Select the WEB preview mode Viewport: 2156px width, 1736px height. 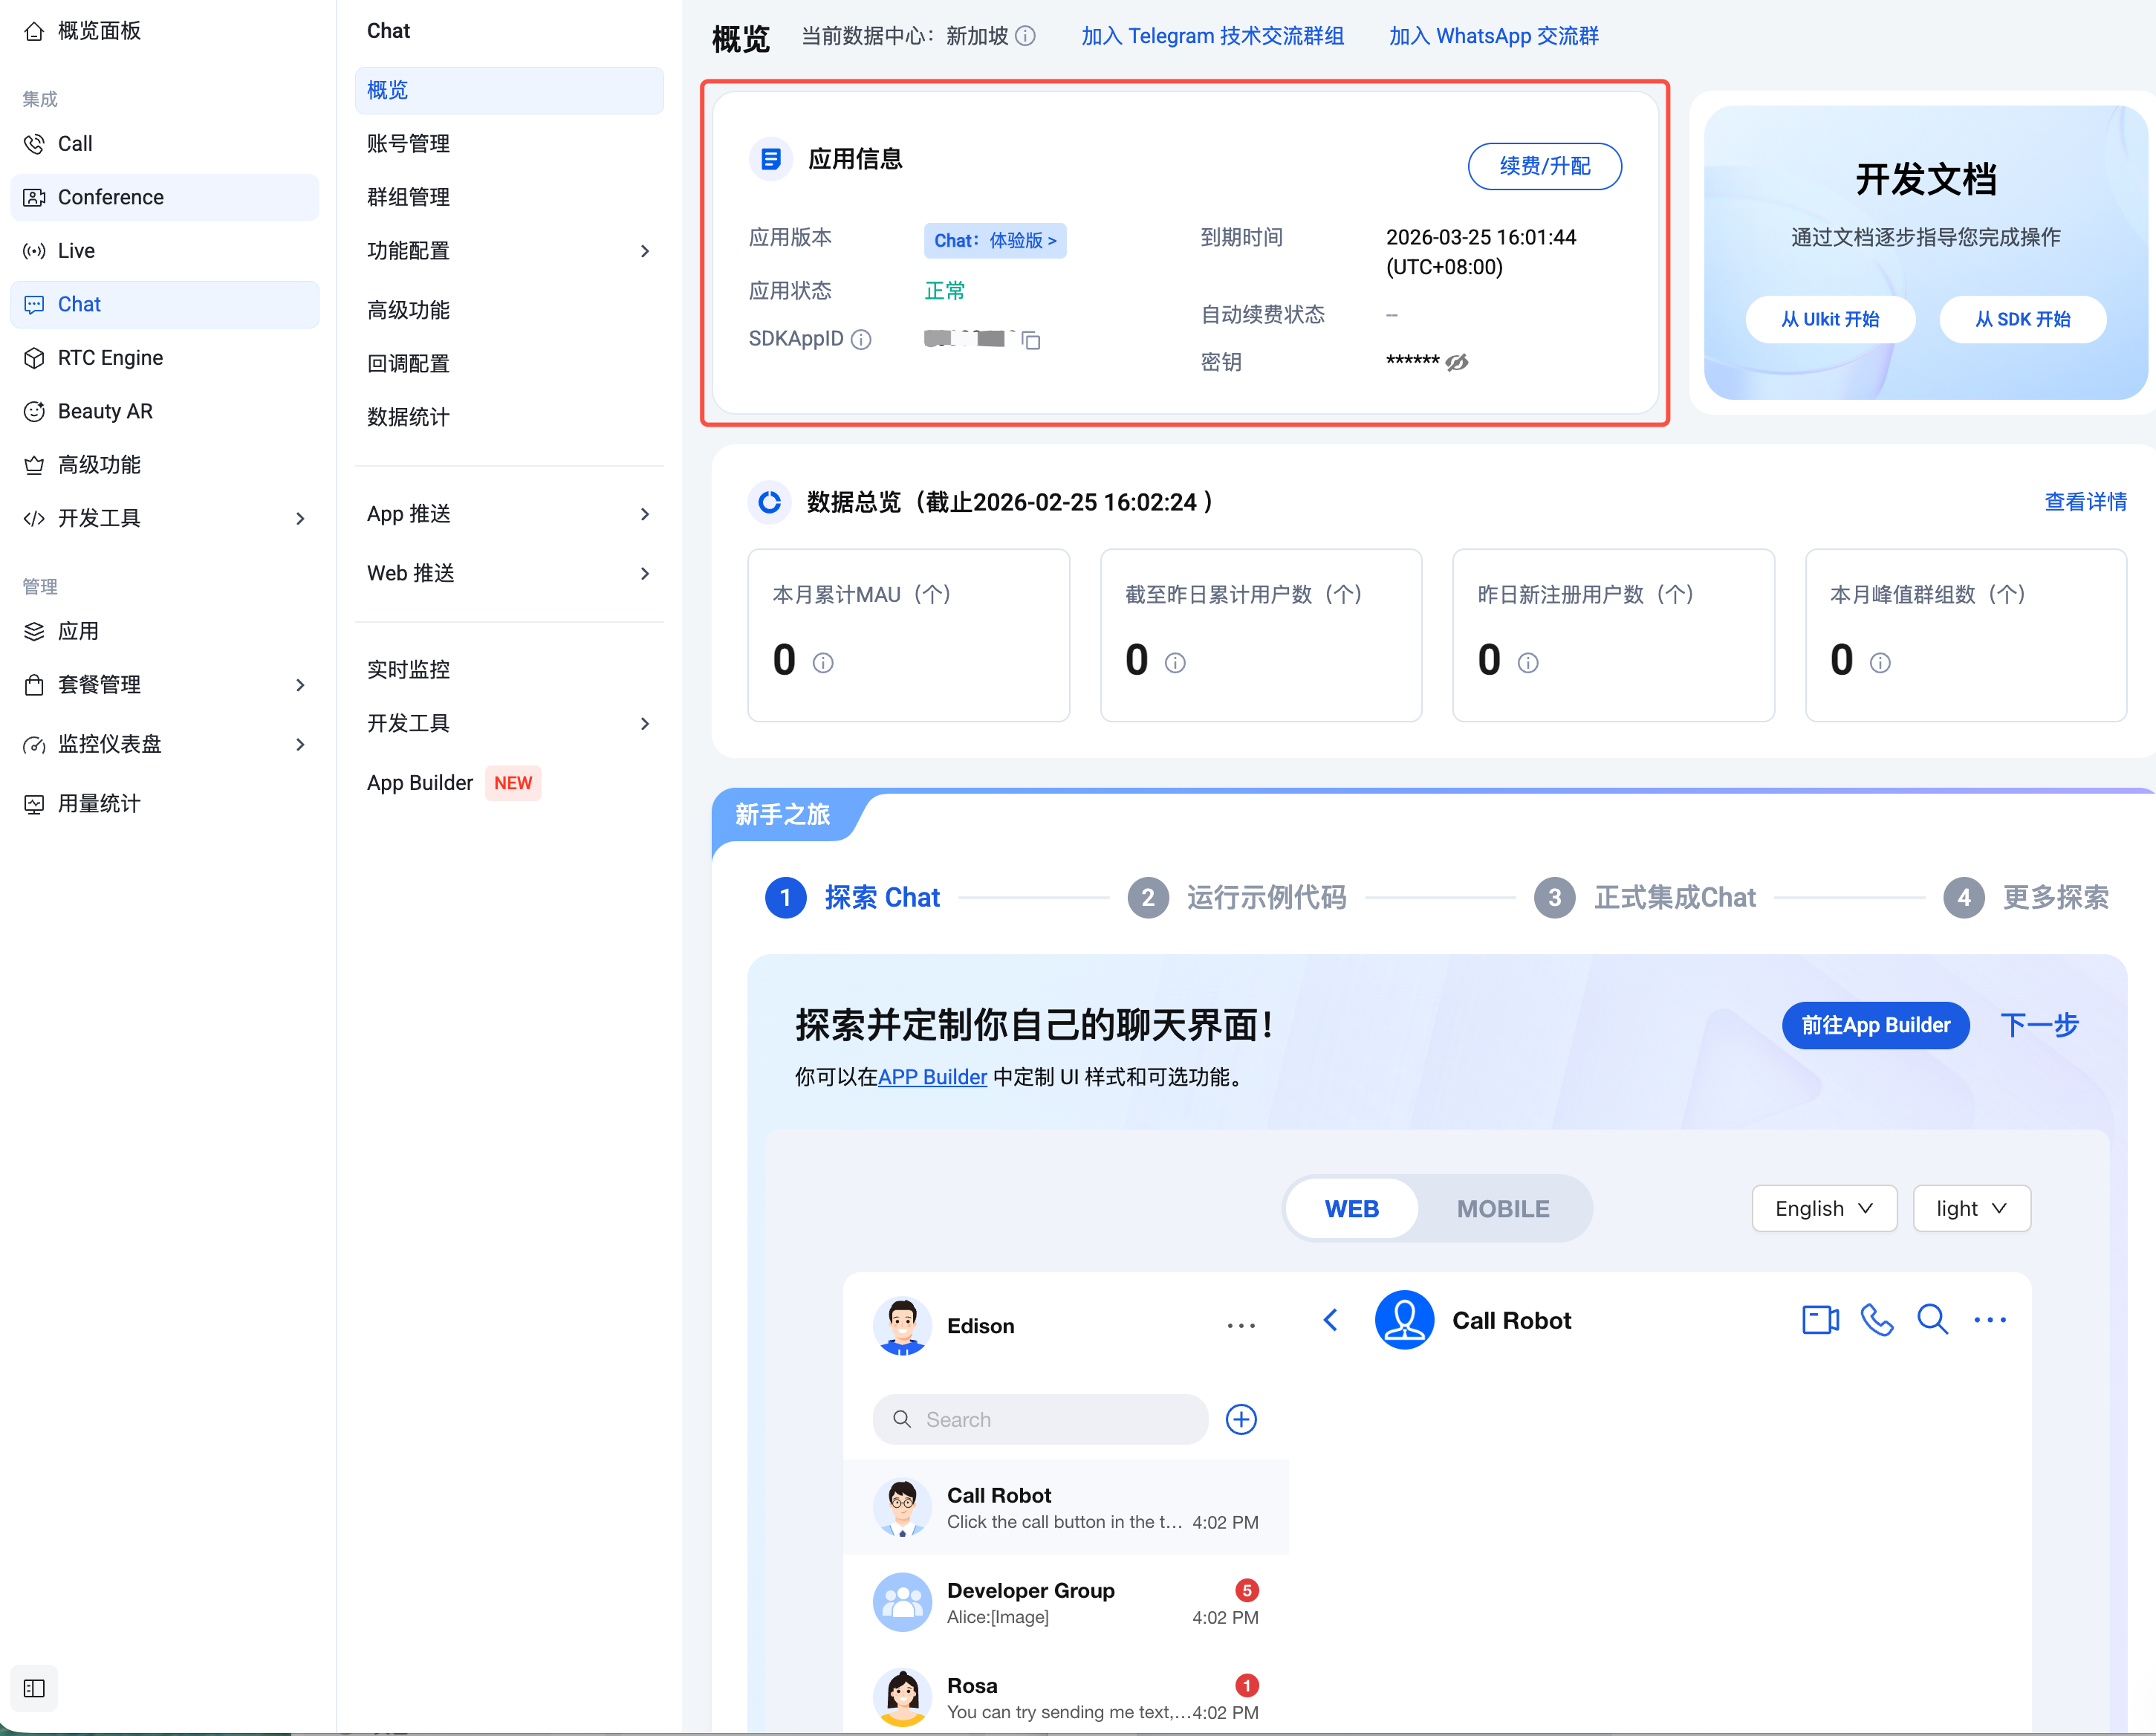[1351, 1208]
